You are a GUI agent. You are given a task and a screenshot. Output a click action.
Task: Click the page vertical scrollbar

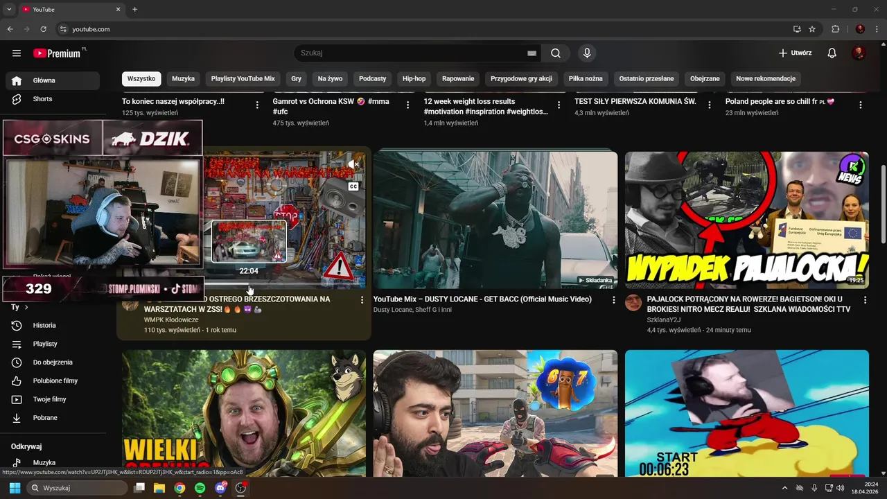pos(883,204)
